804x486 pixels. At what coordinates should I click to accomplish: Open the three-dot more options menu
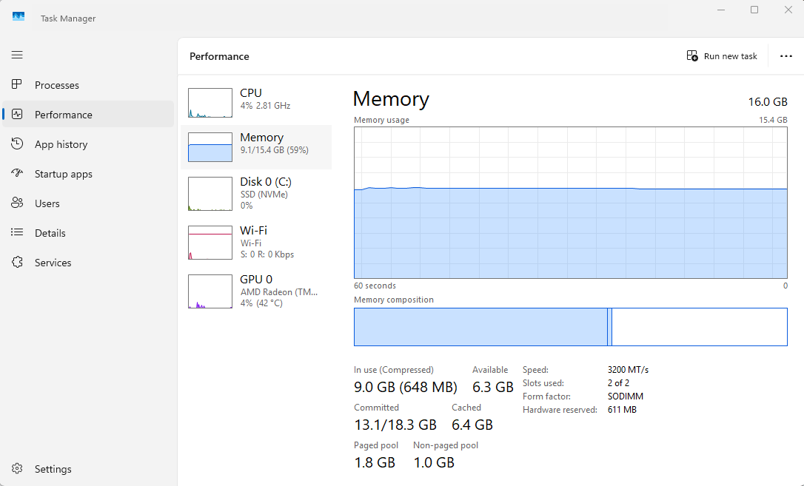pos(785,56)
